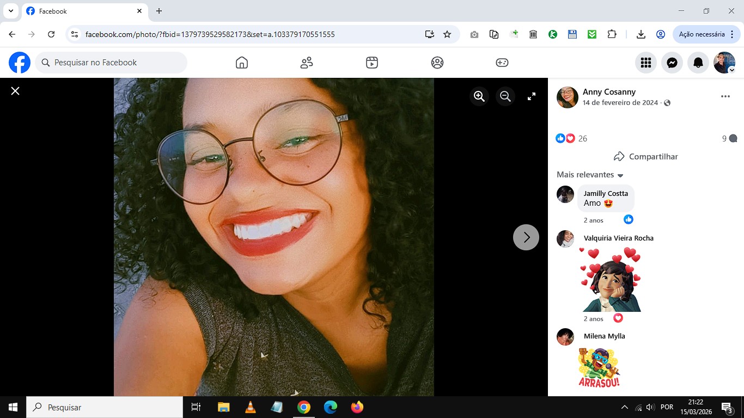Open the post options three-dot menu
Viewport: 744px width, 418px height.
pyautogui.click(x=725, y=96)
